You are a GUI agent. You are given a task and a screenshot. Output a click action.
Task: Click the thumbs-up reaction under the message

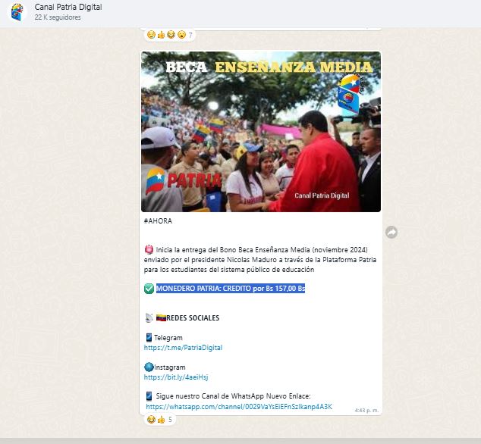(x=161, y=420)
